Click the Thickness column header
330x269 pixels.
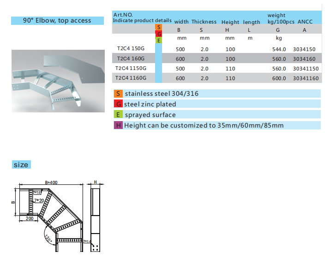coord(204,22)
